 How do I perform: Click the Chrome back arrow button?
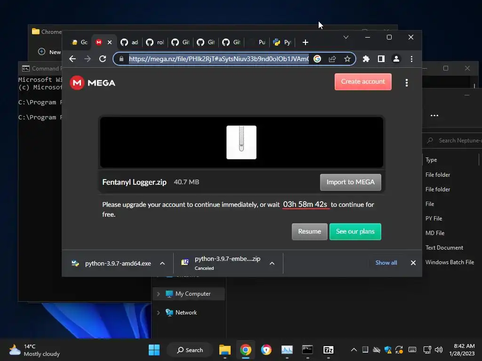(x=72, y=59)
